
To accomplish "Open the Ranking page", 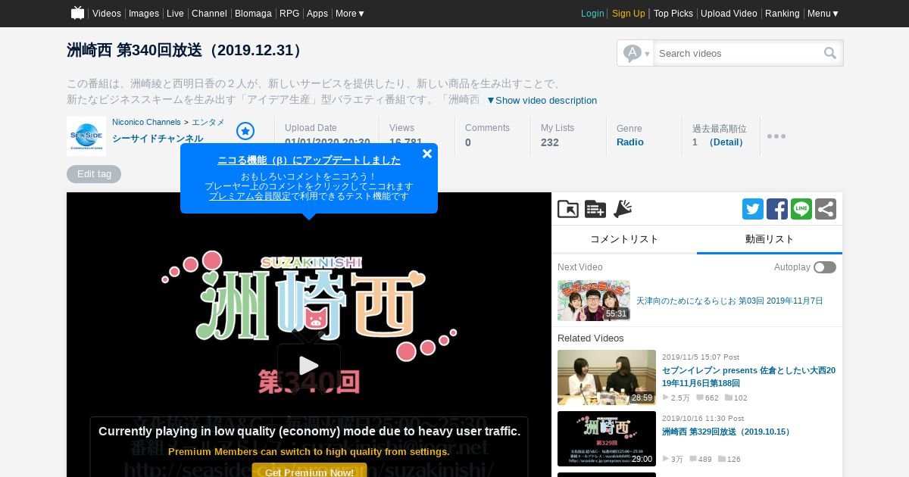I will 782,14.
